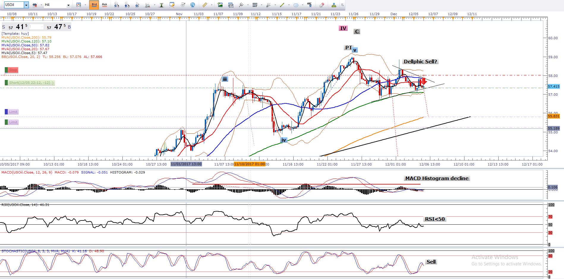Open the H4 timeframe dropdown
The width and height of the screenshot is (564, 279).
pos(68,5)
